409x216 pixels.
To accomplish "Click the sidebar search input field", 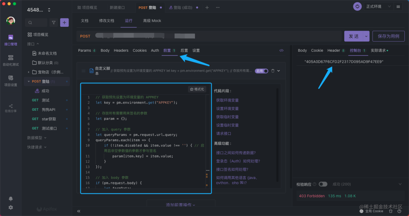I will 36,23.
